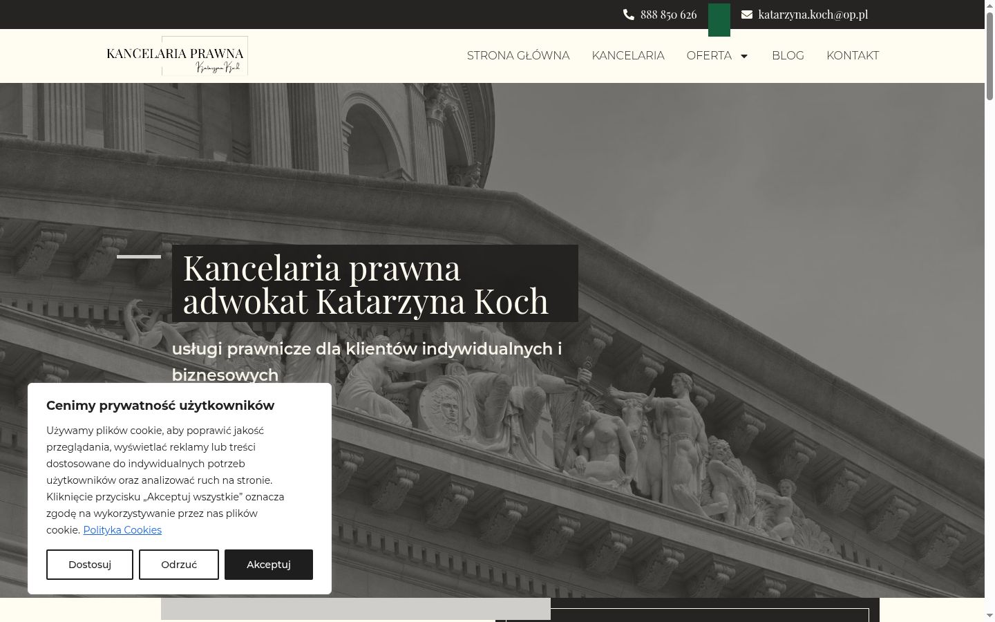Image resolution: width=995 pixels, height=622 pixels.
Task: Reject cookies with Odrzuć
Action: pos(179,565)
